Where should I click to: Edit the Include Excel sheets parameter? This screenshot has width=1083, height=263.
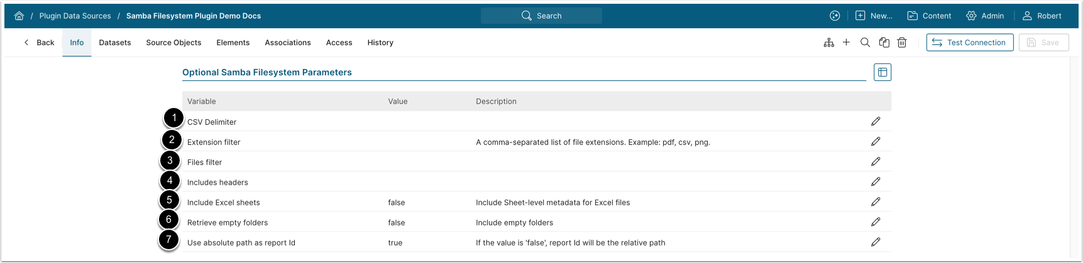[876, 202]
